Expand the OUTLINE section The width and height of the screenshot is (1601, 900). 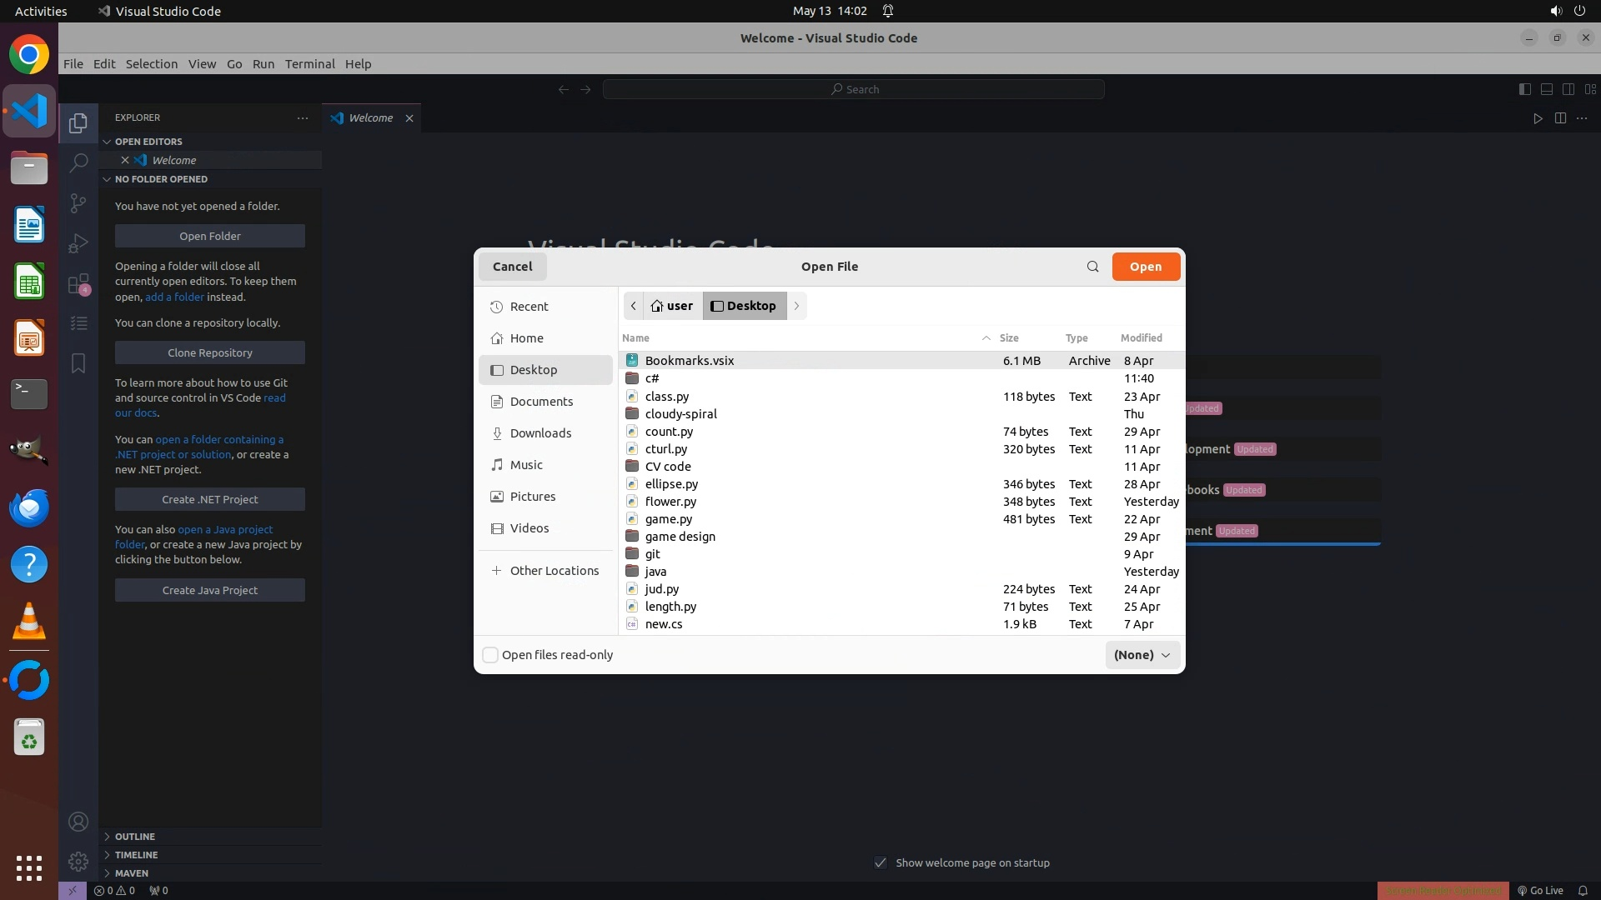point(134,837)
